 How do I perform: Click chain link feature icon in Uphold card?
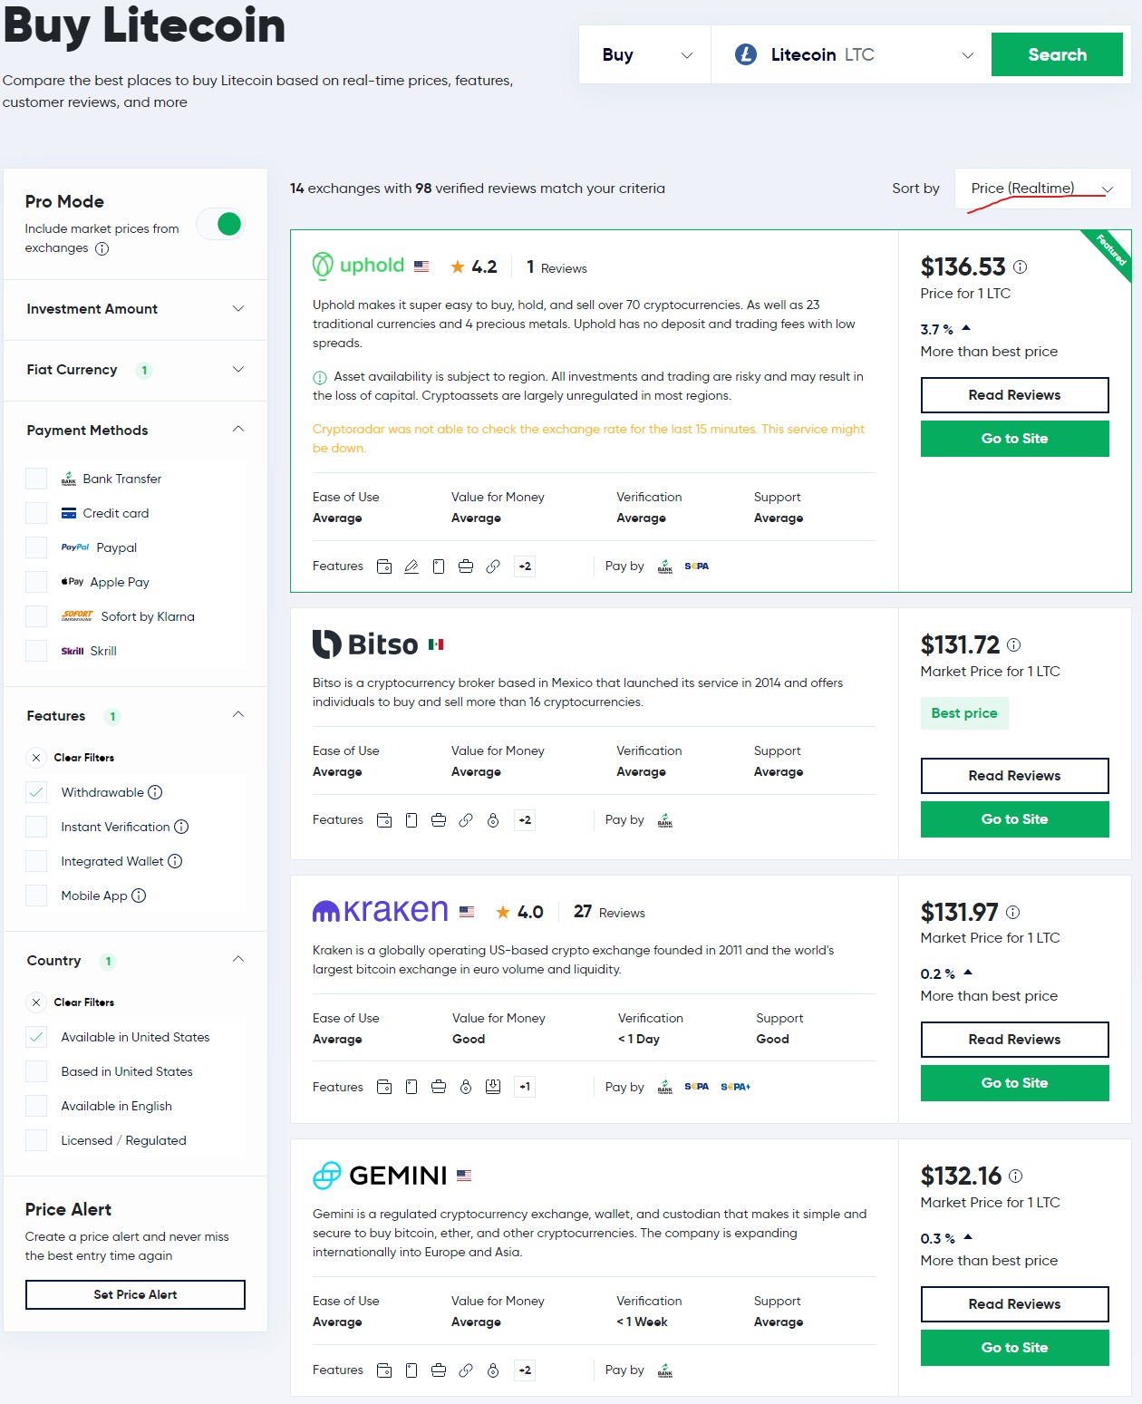click(x=493, y=566)
